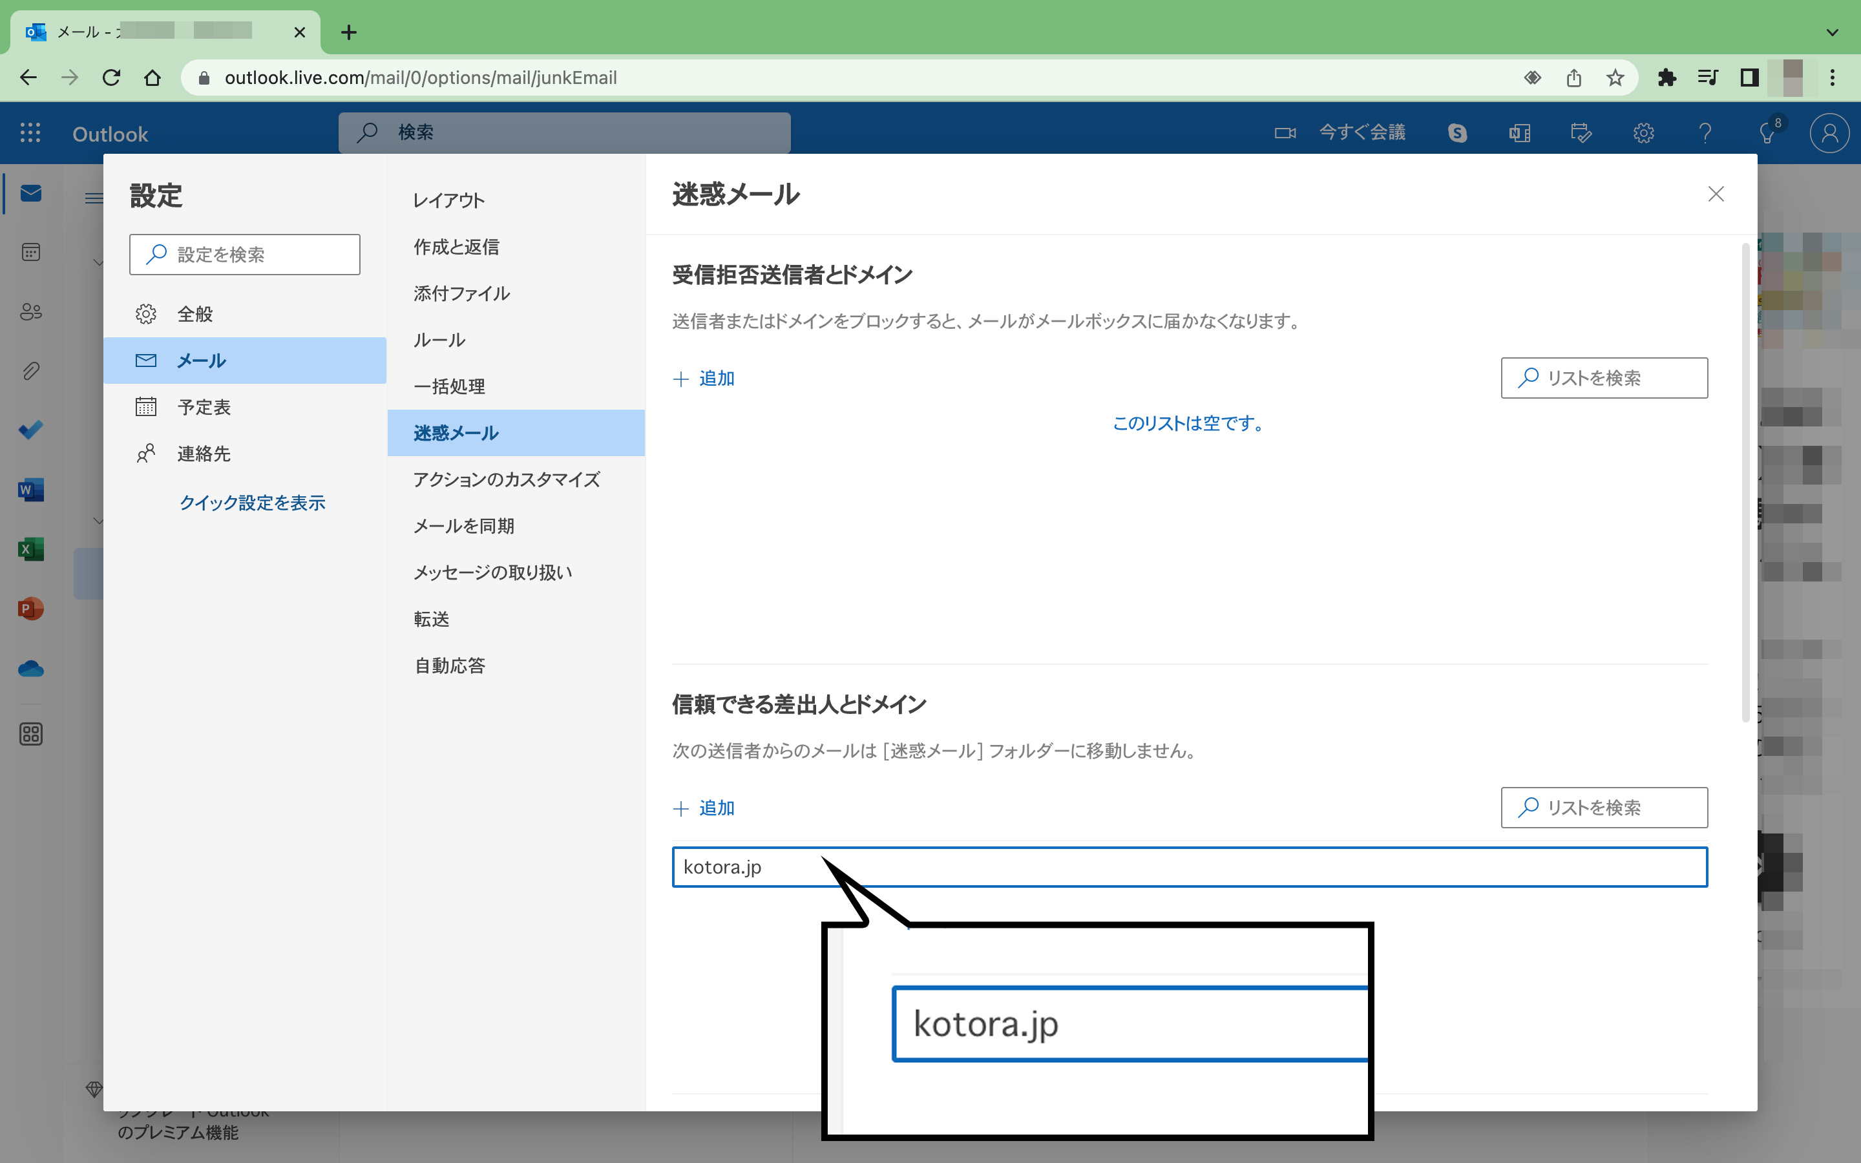The width and height of the screenshot is (1861, 1163).
Task: Select 予定表 settings category
Action: [244, 407]
